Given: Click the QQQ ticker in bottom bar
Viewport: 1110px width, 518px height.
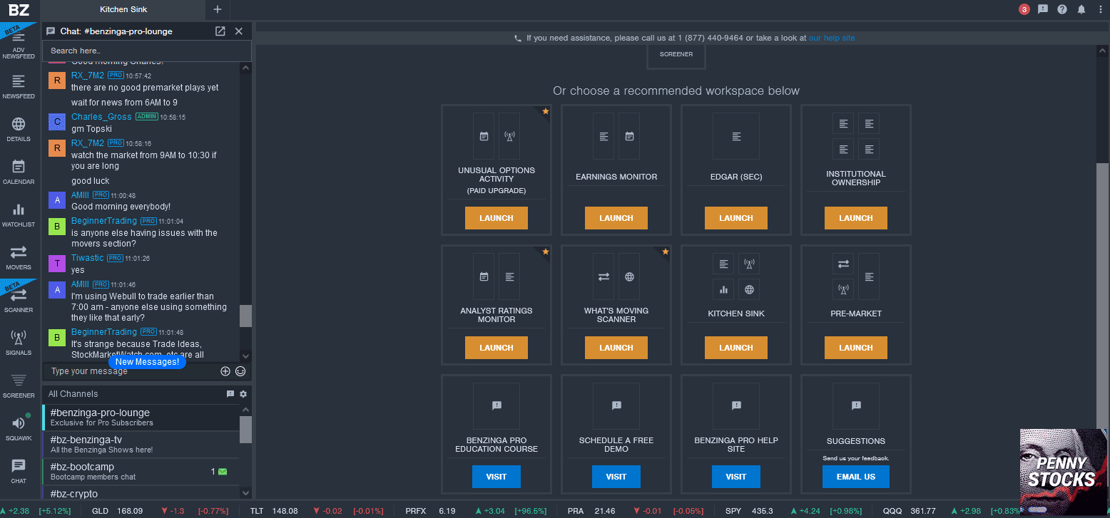Looking at the screenshot, I should (x=892, y=511).
